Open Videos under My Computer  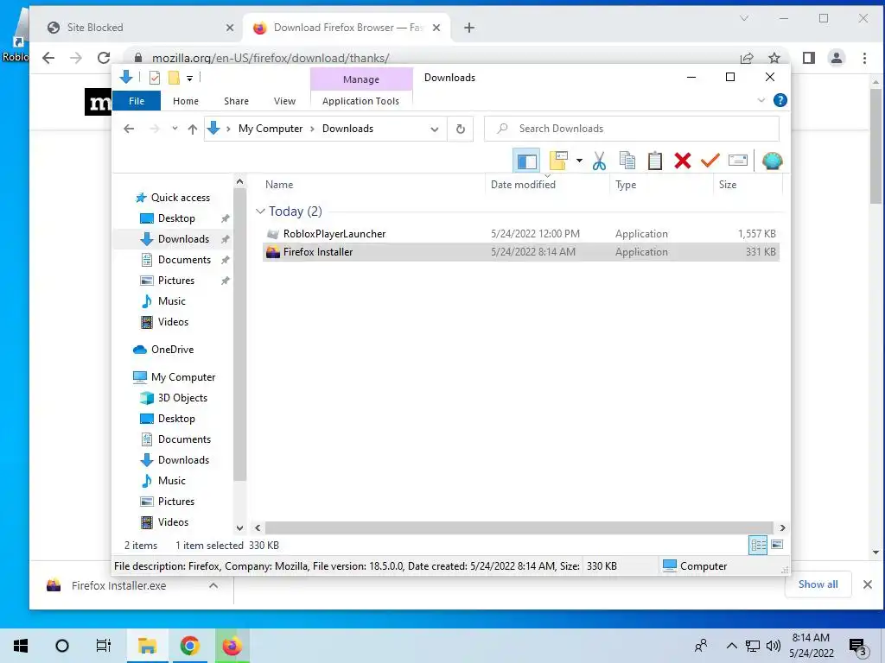(x=173, y=522)
